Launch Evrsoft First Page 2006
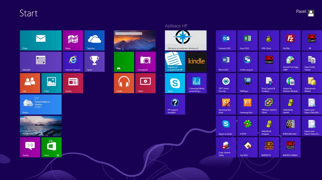This screenshot has width=322, height=180. click(290, 62)
